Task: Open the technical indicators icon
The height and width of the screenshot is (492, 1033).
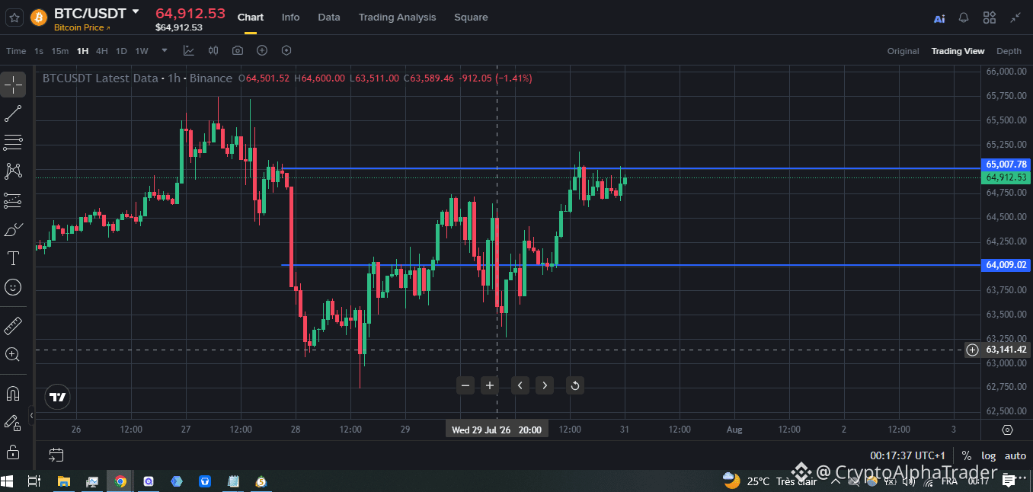Action: coord(189,50)
